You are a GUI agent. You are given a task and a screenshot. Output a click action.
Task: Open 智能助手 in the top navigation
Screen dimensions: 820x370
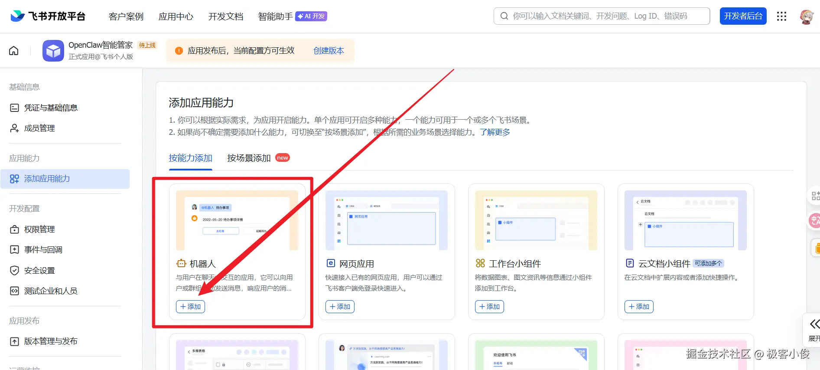coord(276,16)
